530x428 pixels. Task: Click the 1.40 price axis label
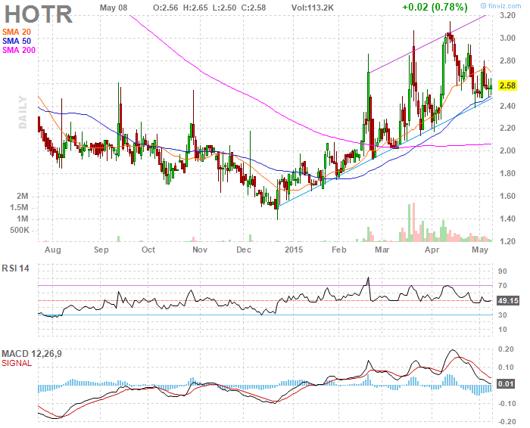(x=508, y=219)
